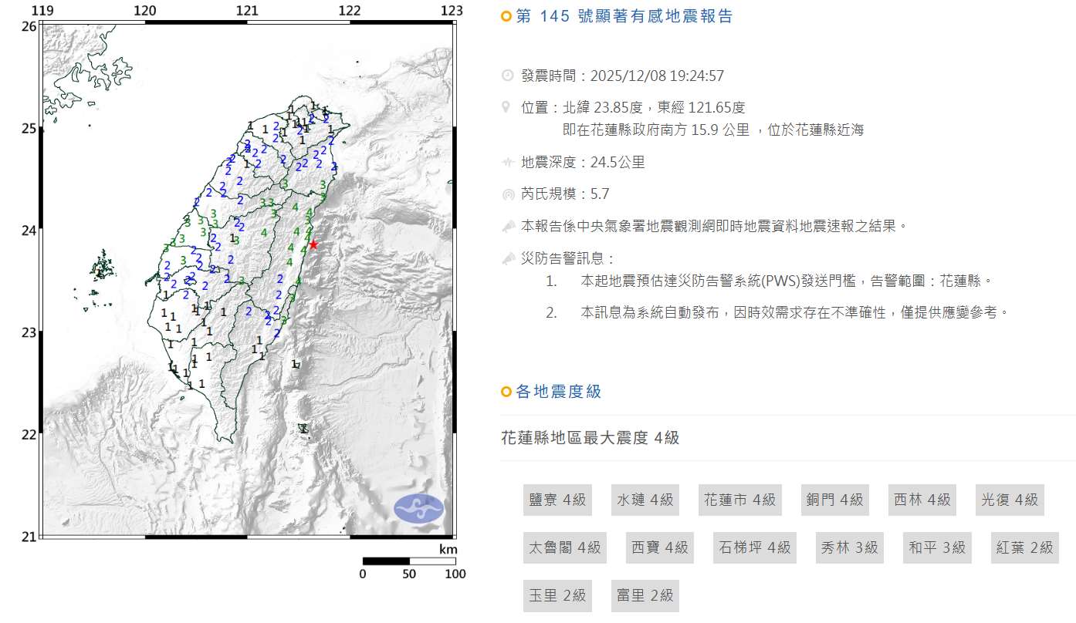The height and width of the screenshot is (623, 1076).
Task: Click the megaphone icon before the report disclaimer
Action: tap(507, 226)
